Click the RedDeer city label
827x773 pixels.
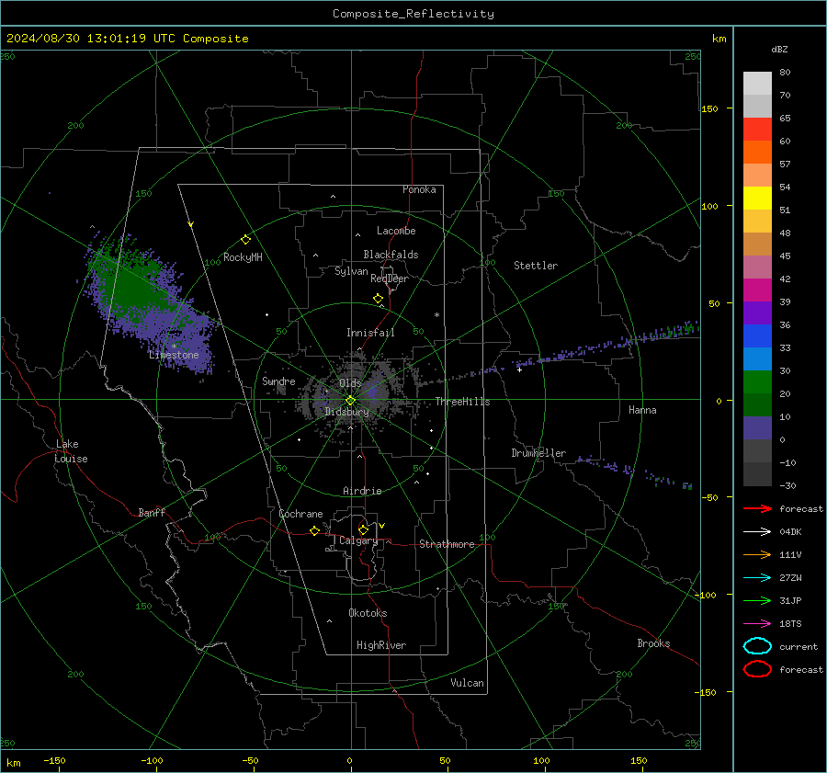point(390,279)
